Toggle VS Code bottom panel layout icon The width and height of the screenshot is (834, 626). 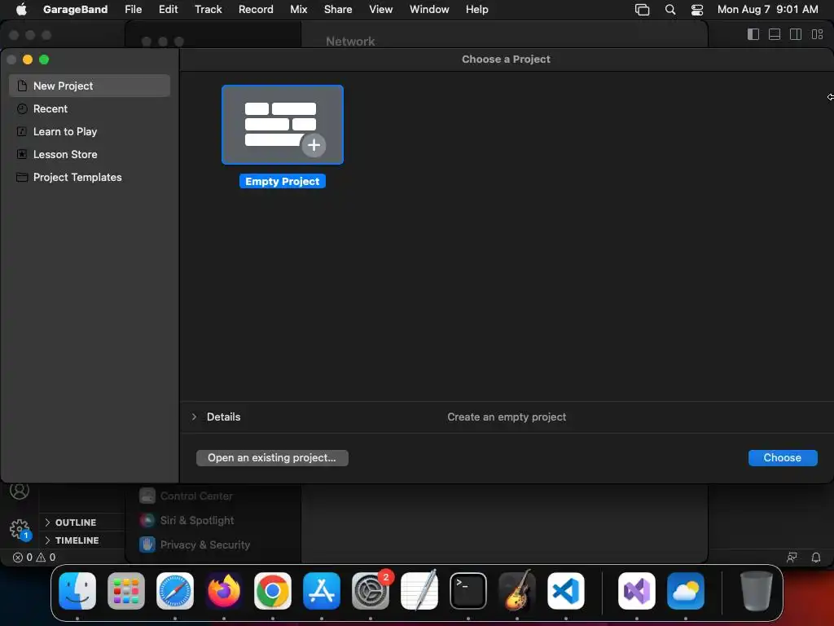point(775,34)
